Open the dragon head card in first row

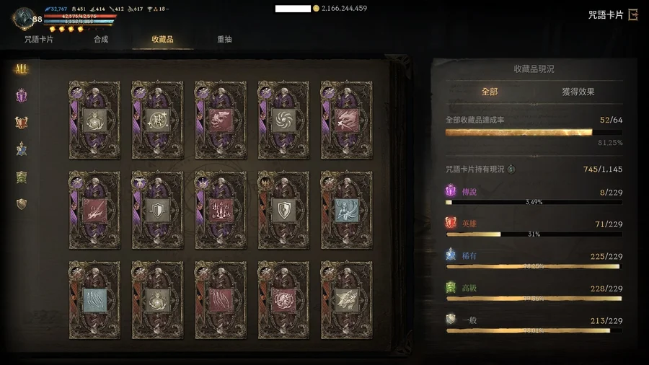point(221,120)
